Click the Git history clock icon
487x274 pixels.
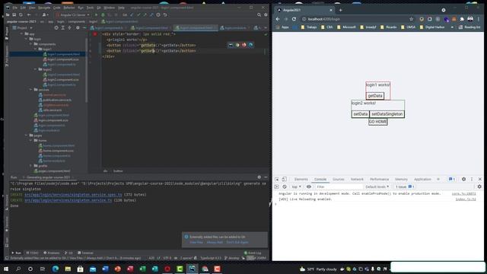pos(158,14)
